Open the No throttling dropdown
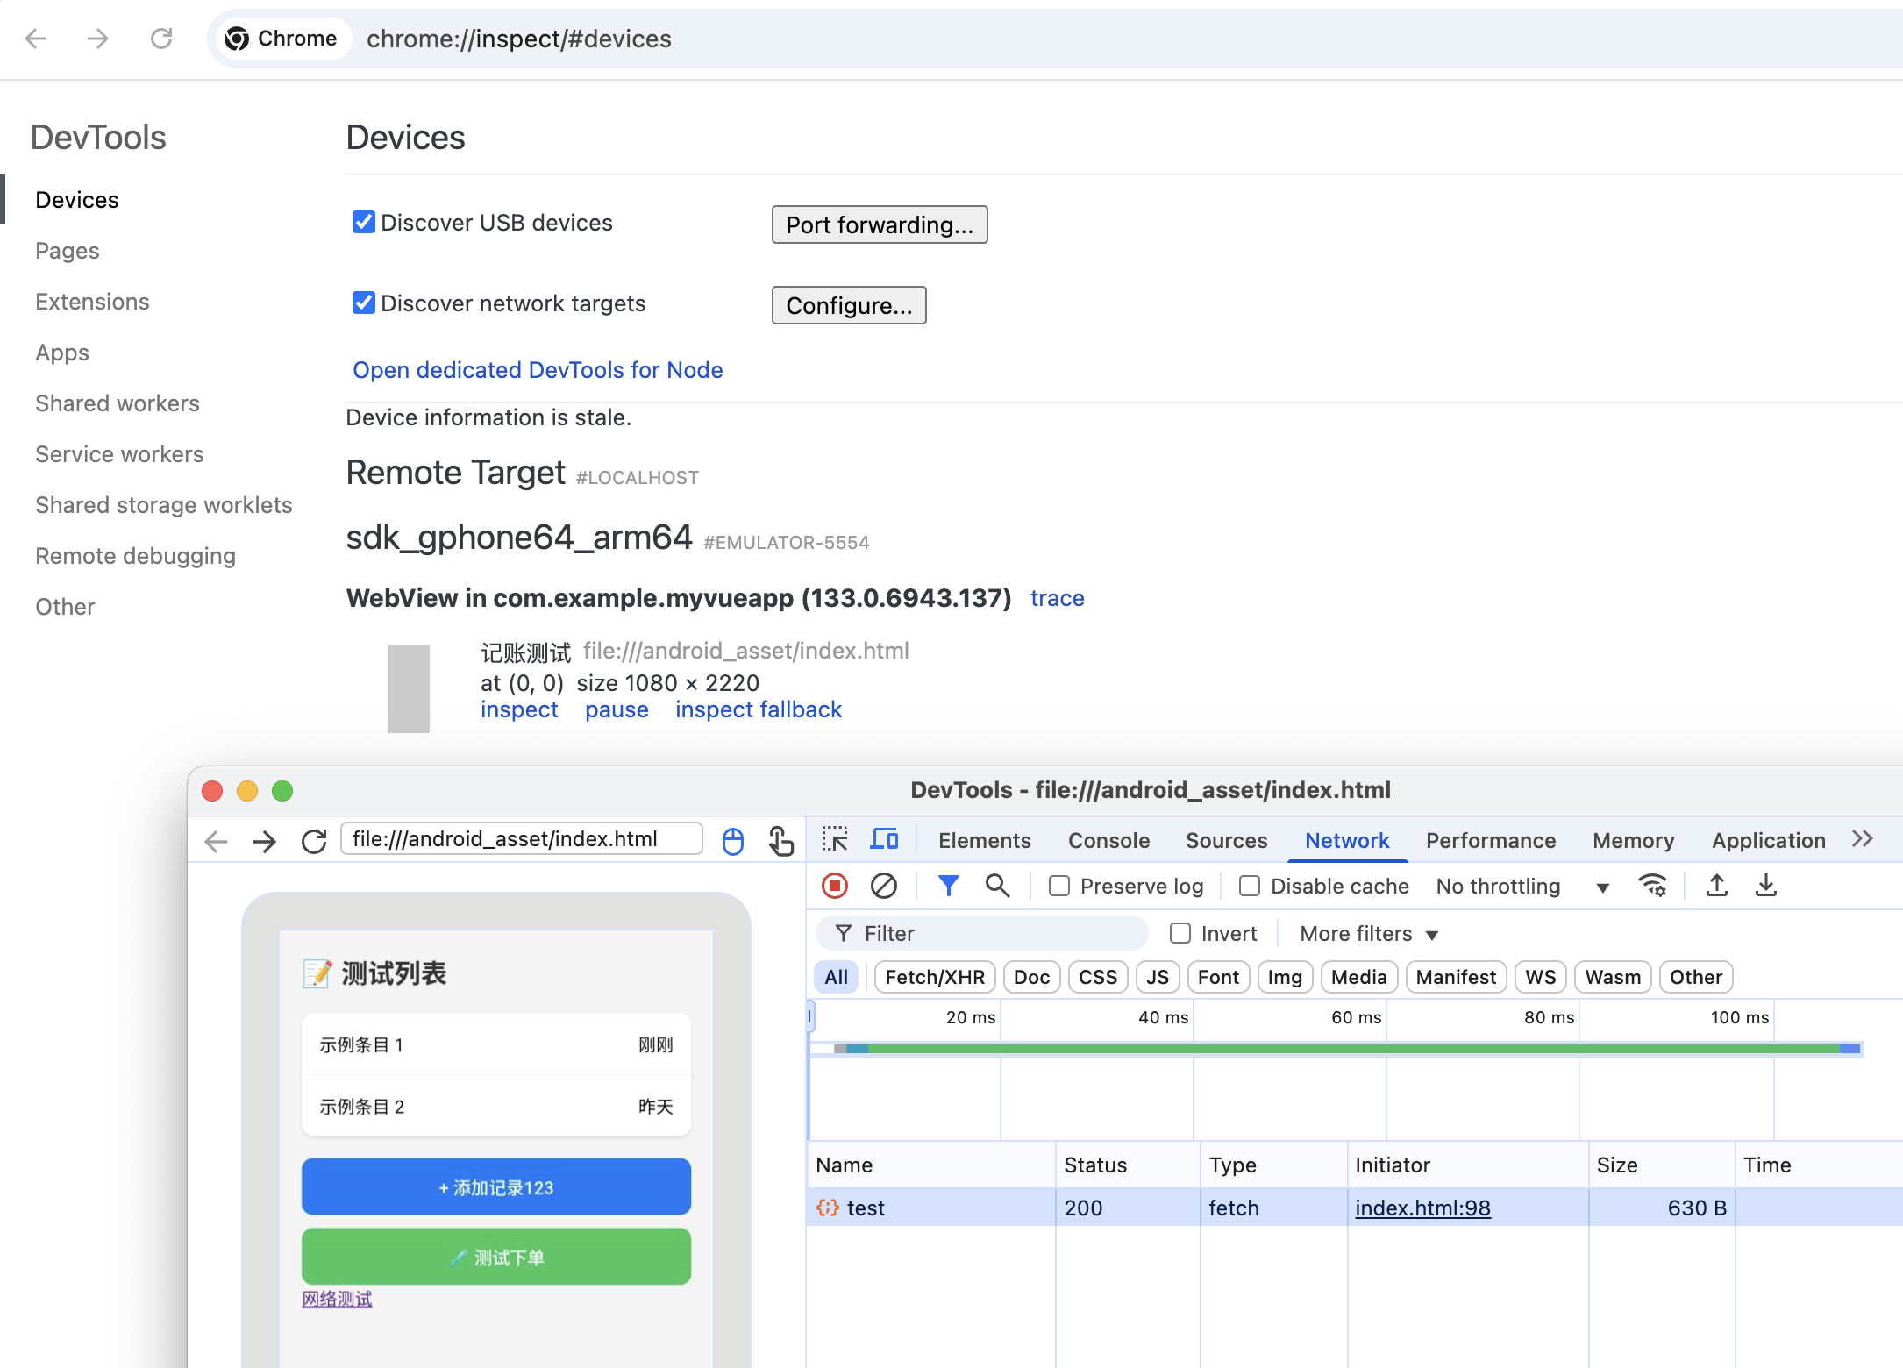Image resolution: width=1903 pixels, height=1368 pixels. click(1522, 887)
